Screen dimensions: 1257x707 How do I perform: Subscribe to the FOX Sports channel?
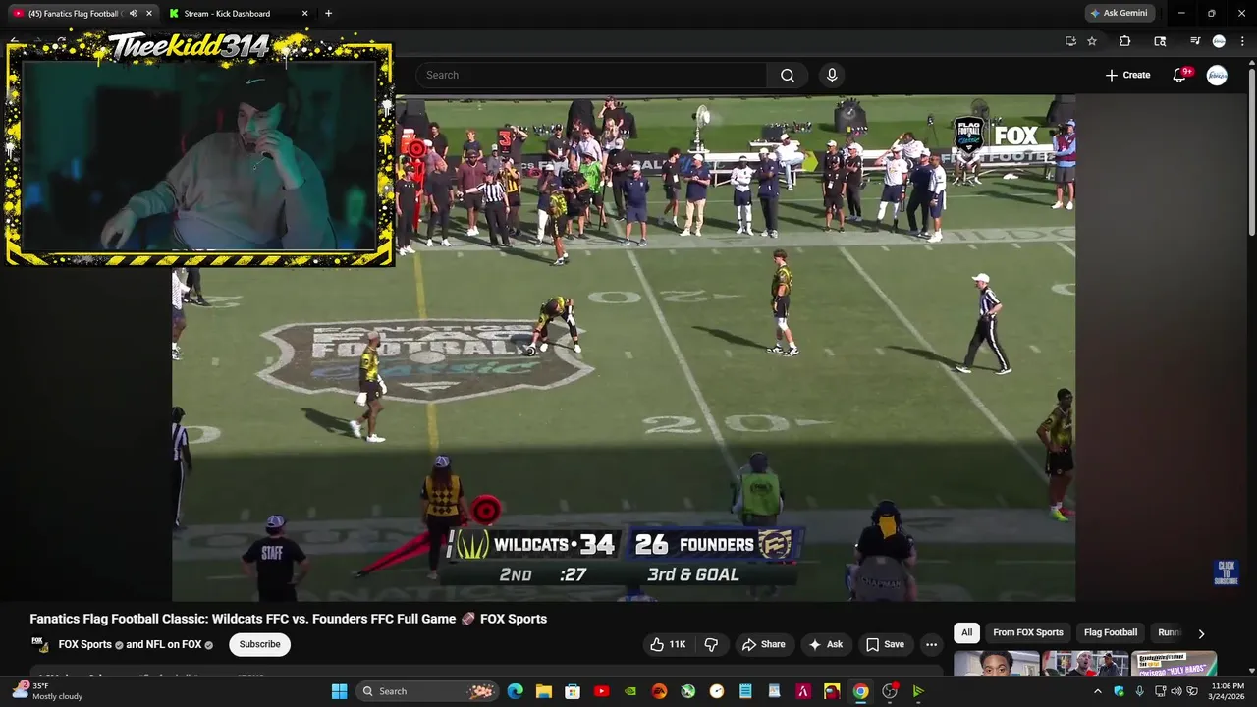coord(259,644)
